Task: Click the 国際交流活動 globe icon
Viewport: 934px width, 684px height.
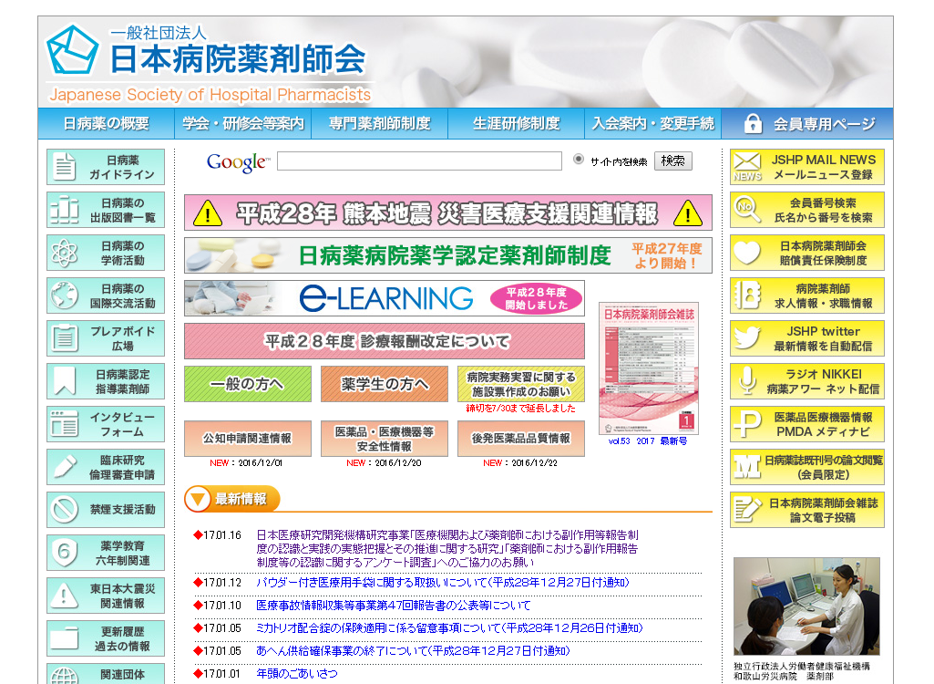Action: pyautogui.click(x=65, y=295)
